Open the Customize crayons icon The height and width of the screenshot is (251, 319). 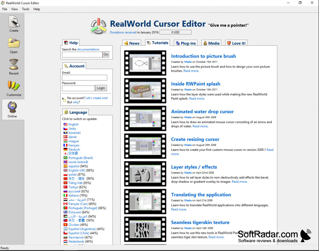[14, 86]
